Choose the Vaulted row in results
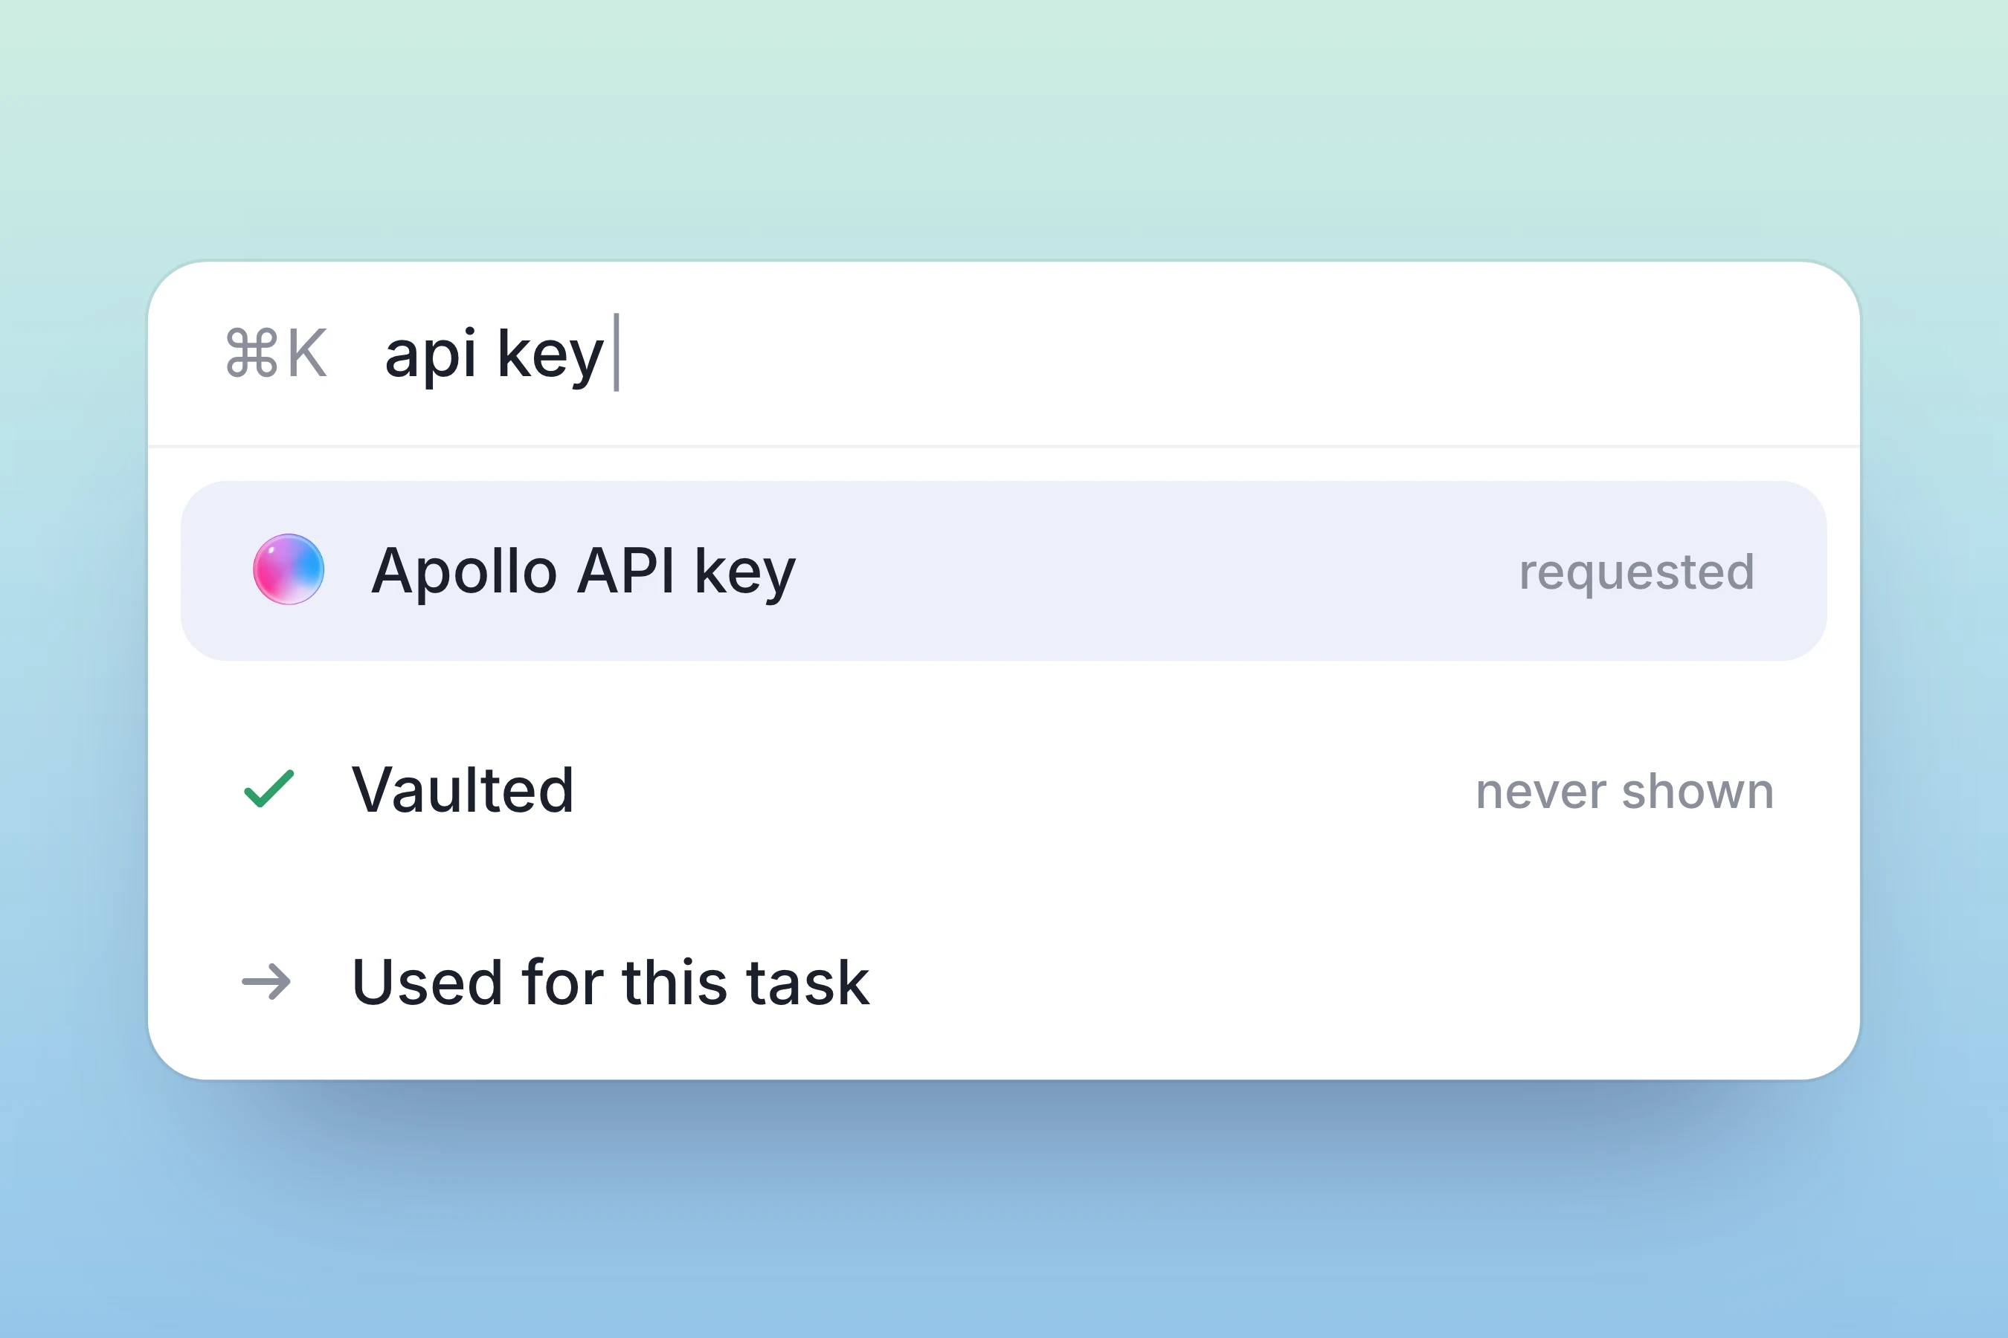 [1004, 789]
